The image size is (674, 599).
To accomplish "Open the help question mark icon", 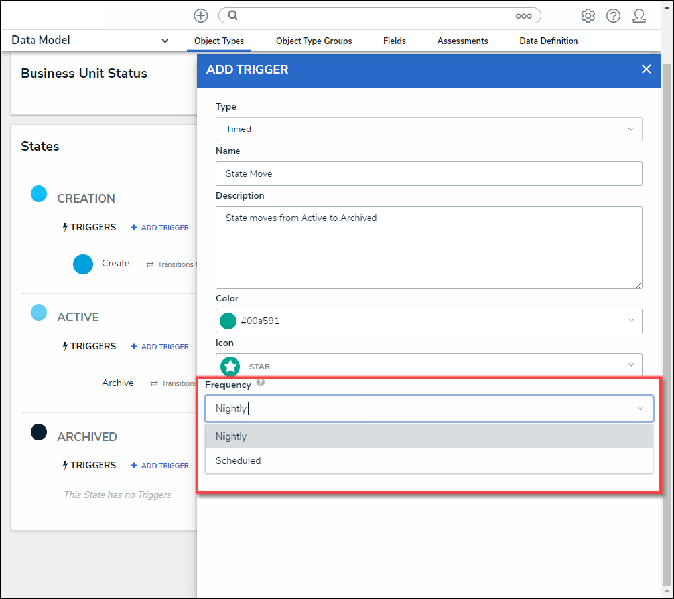I will tap(613, 15).
